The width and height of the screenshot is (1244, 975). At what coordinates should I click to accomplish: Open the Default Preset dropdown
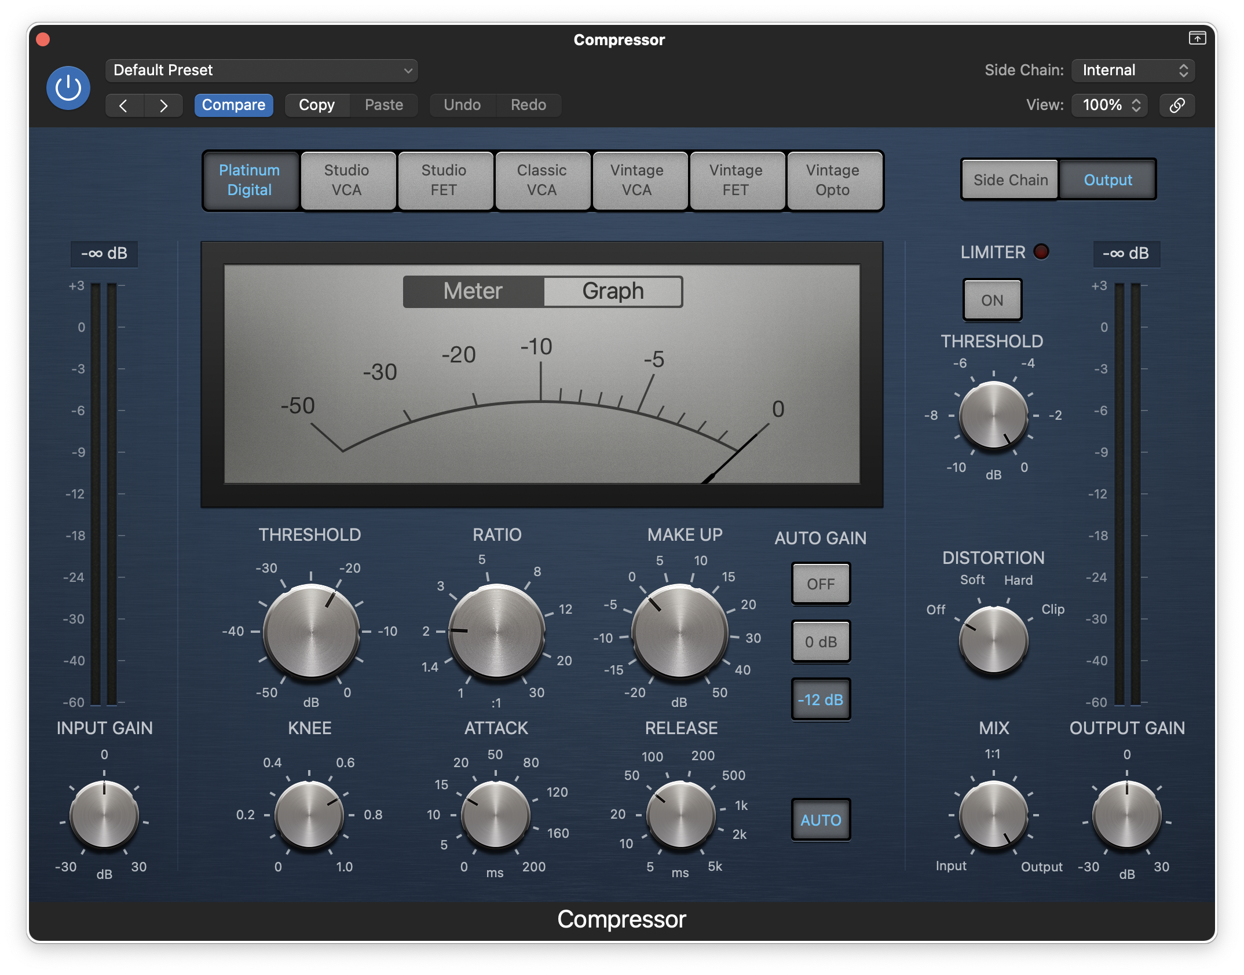[262, 71]
